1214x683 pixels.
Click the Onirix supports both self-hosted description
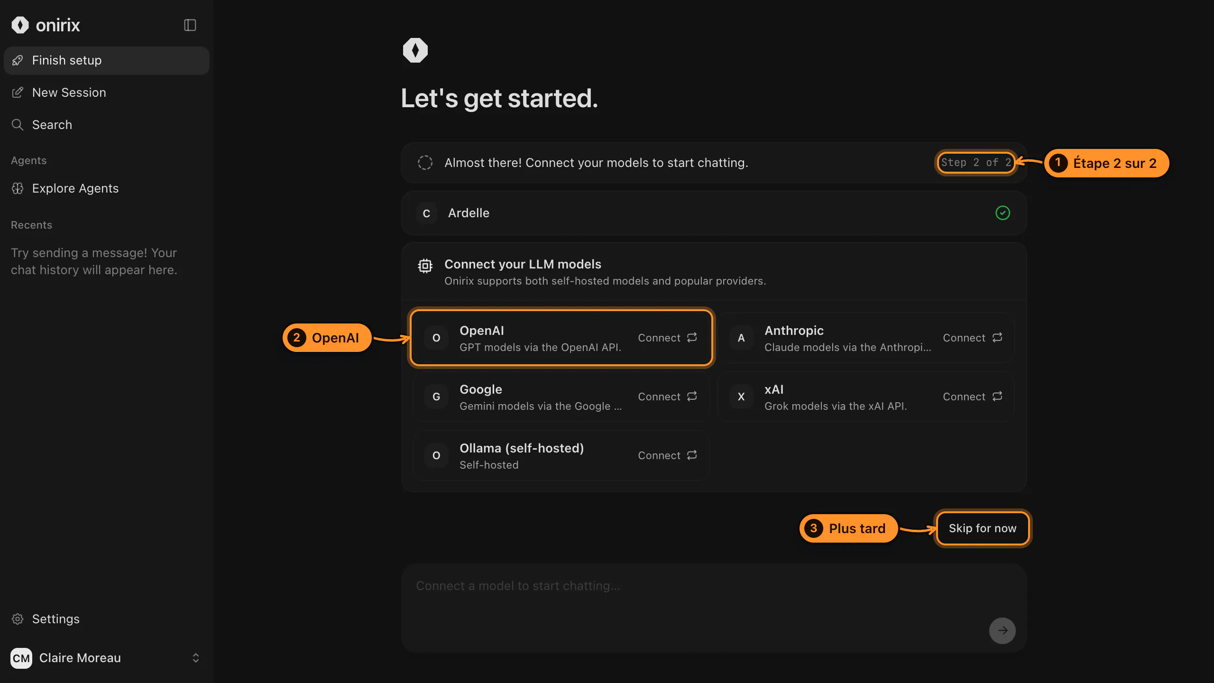[x=605, y=281]
